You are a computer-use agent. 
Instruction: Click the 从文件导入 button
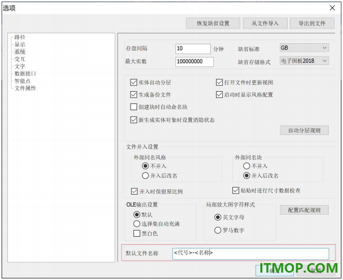265,23
